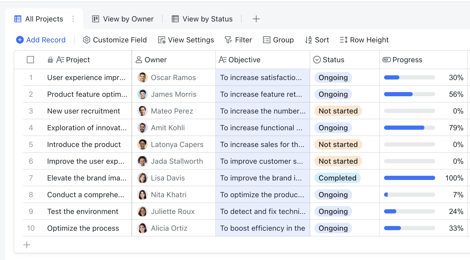
Task: Click the person icon in the Owner header
Action: tap(139, 60)
